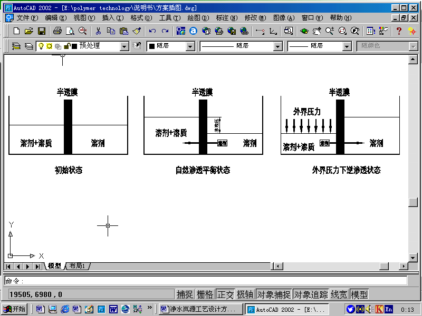This screenshot has width=422, height=316.
Task: Click the Undo arrow icon
Action: pos(152,31)
